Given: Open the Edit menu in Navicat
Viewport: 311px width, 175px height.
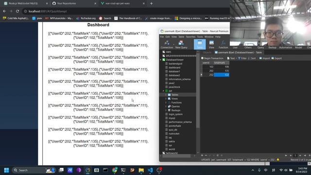Looking at the screenshot, I should [168, 37].
